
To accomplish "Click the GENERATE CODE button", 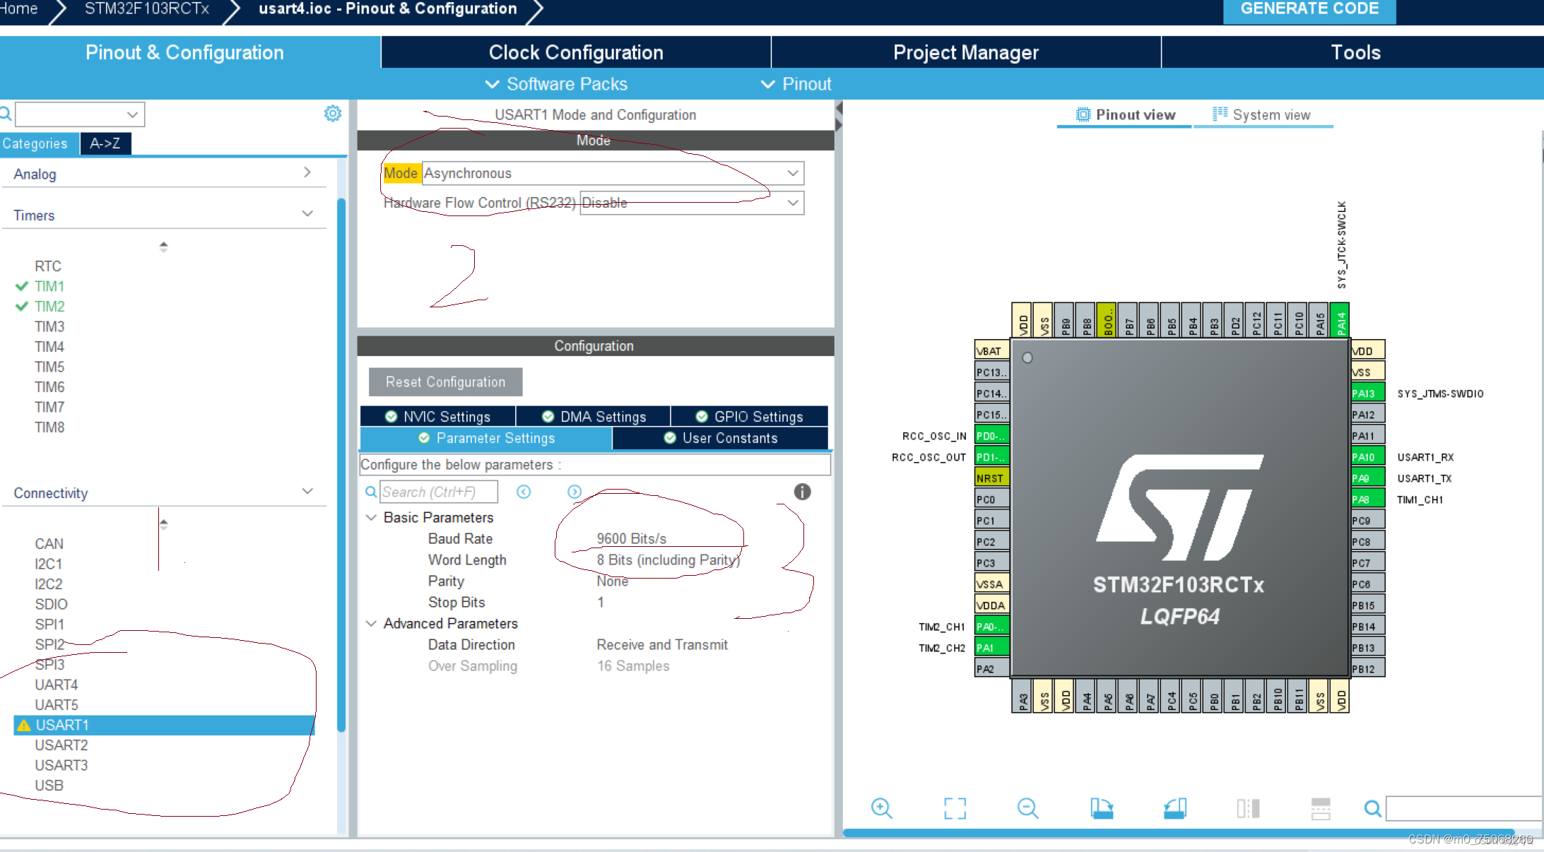I will point(1309,8).
